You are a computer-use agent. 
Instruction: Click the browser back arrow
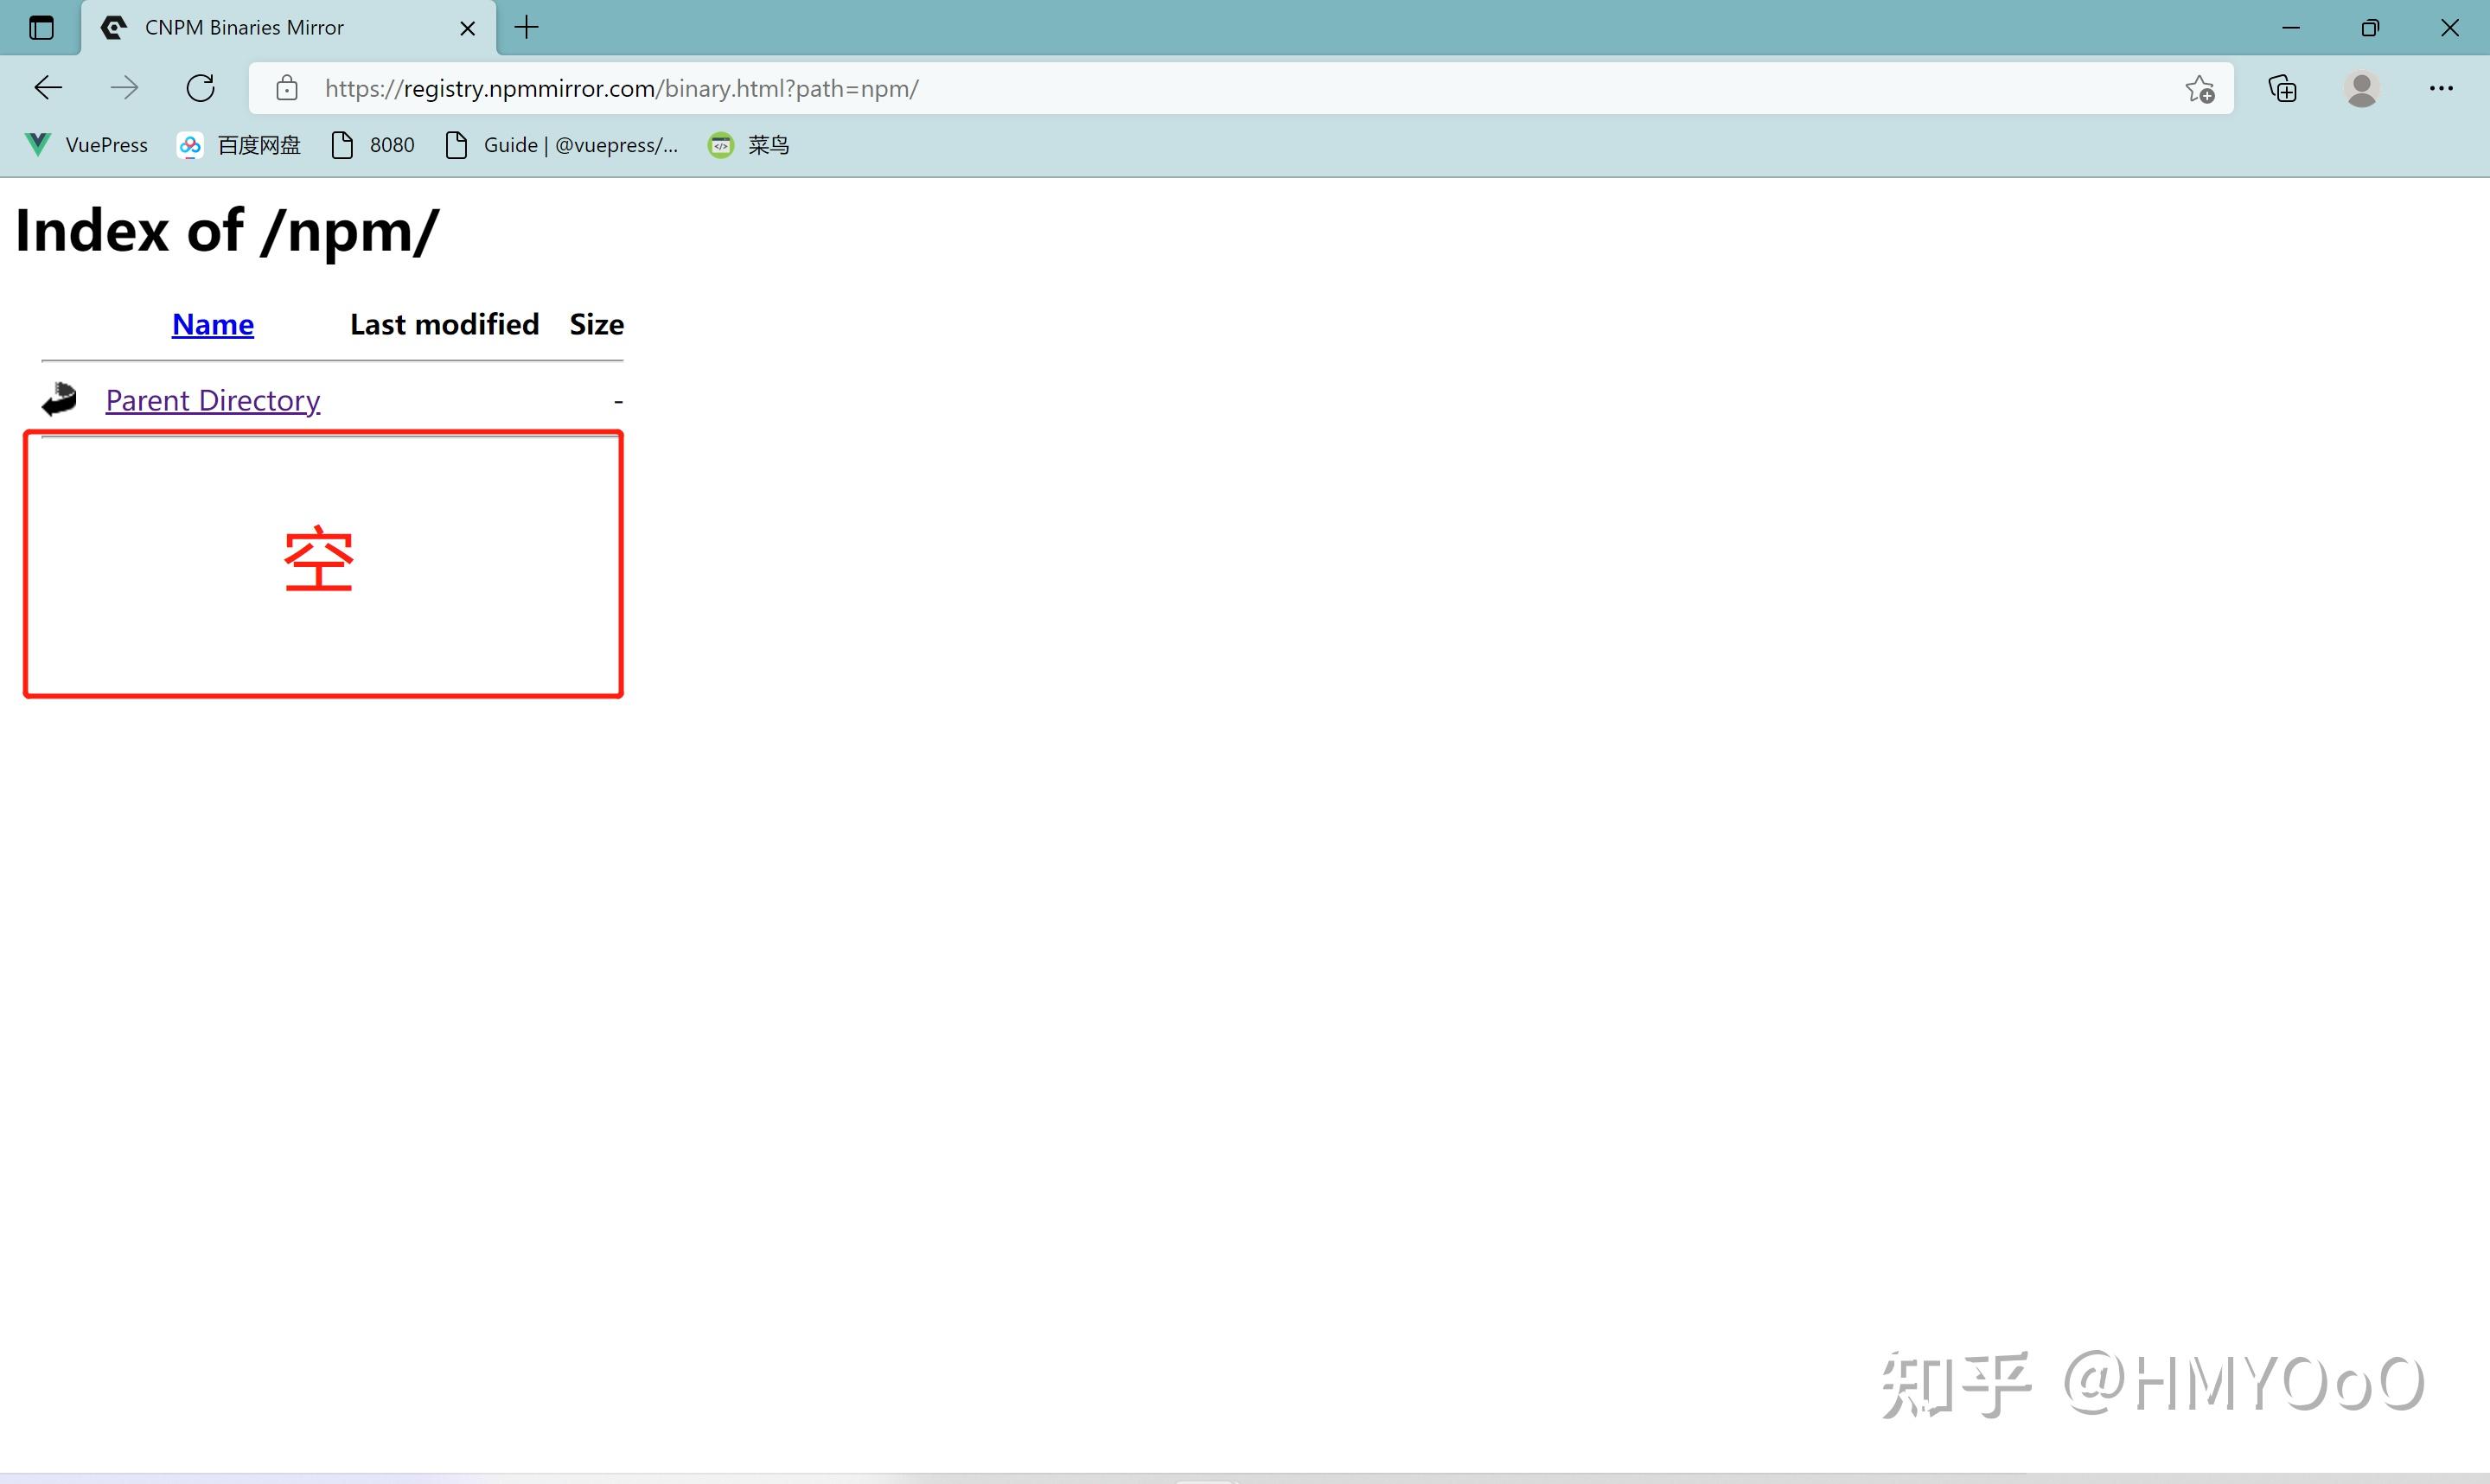[48, 88]
